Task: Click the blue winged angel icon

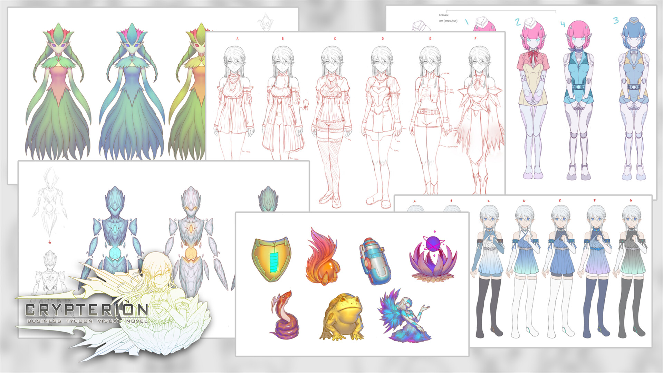Action: 405,316
